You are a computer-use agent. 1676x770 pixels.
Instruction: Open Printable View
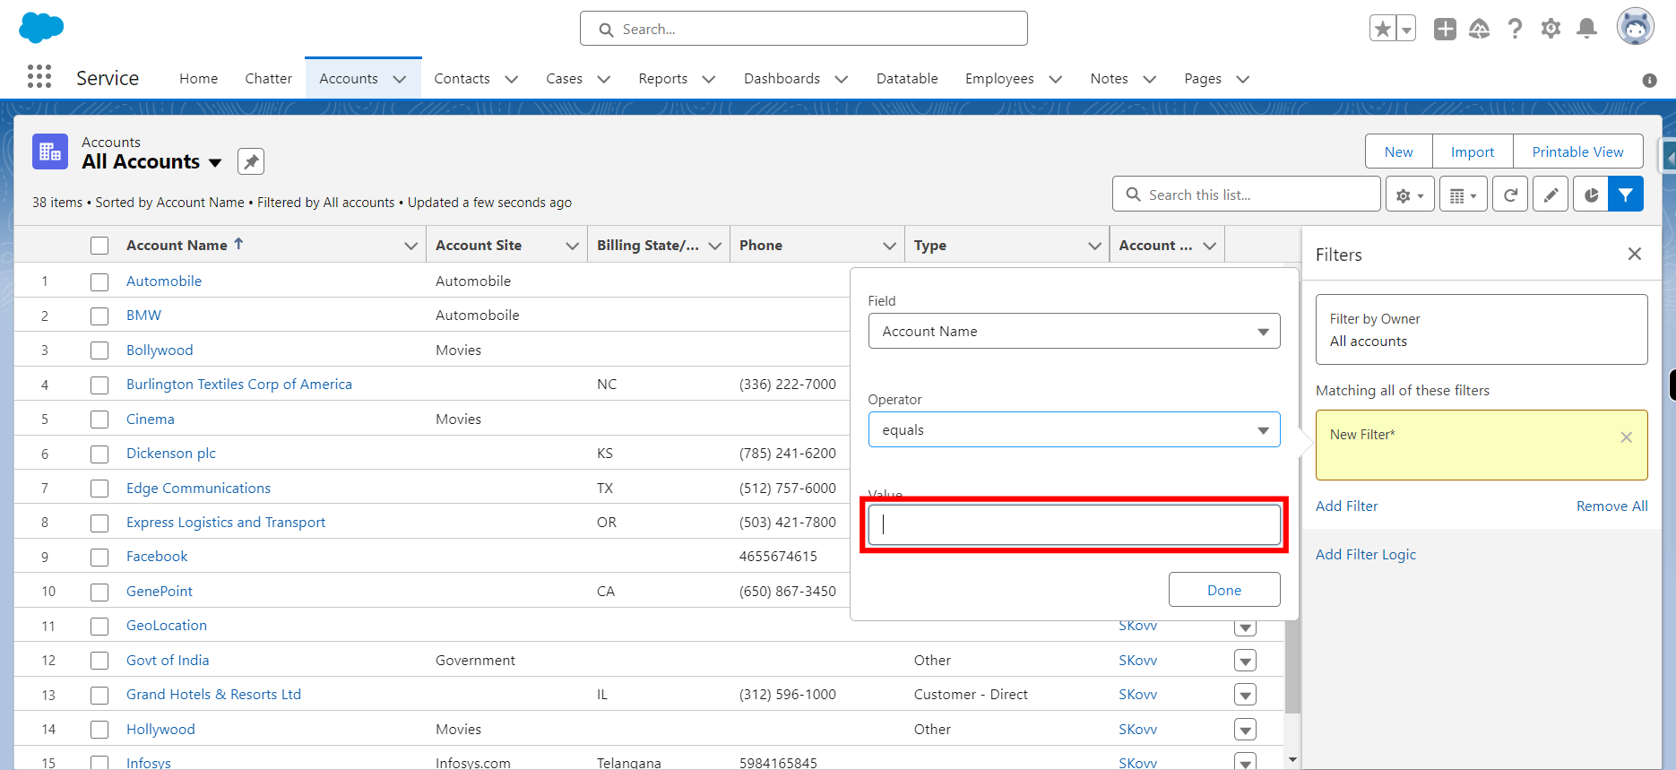(1577, 151)
